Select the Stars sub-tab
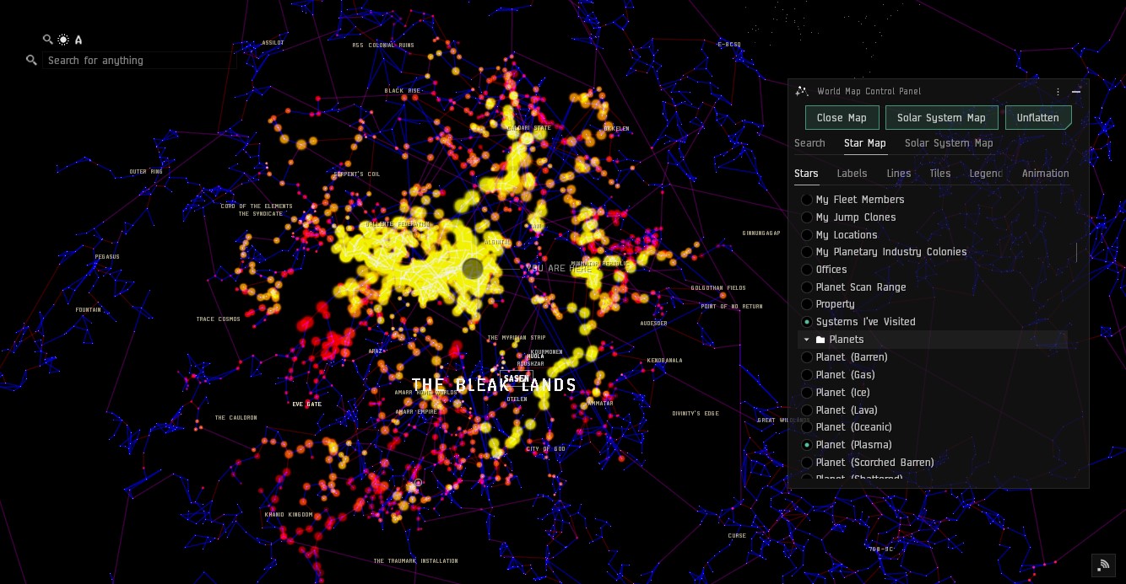 point(806,174)
